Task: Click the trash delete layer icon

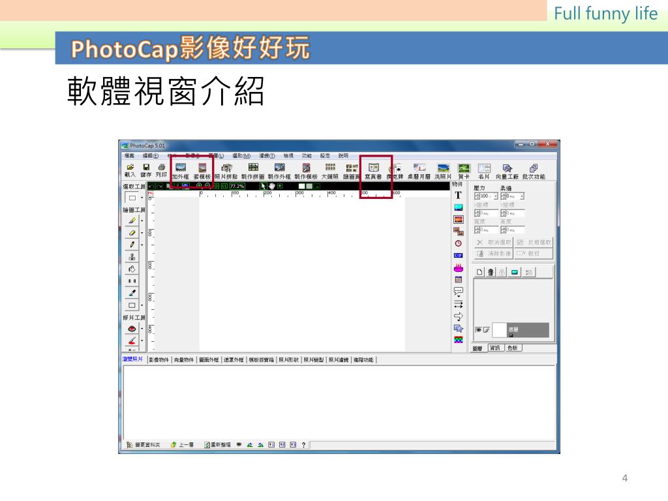Action: pyautogui.click(x=491, y=272)
